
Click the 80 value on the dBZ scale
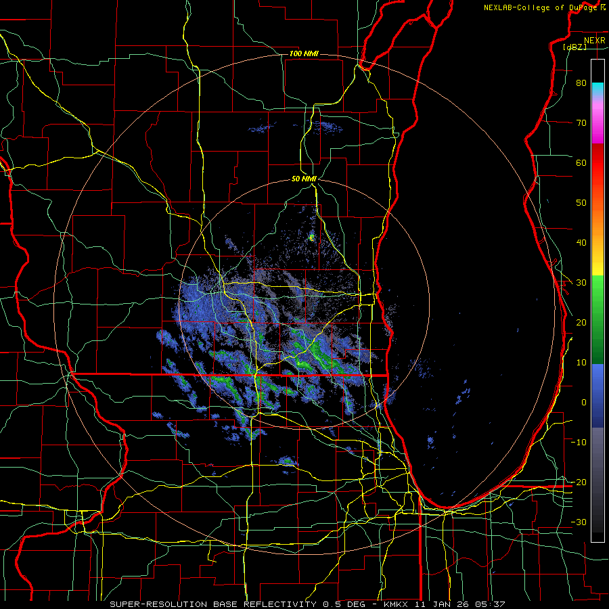pos(581,83)
